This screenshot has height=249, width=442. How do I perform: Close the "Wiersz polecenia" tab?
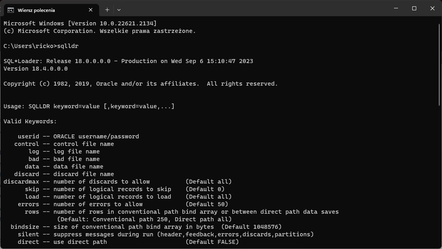pyautogui.click(x=91, y=10)
